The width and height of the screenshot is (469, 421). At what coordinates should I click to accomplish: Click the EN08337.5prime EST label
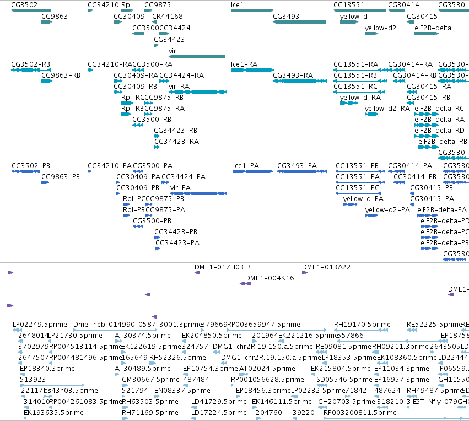click(182, 391)
